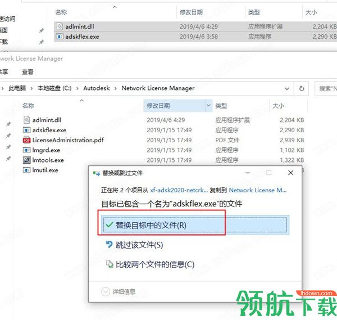Click adlmint.dll file icon in Network License Manager
The image size is (337, 320).
[26, 120]
